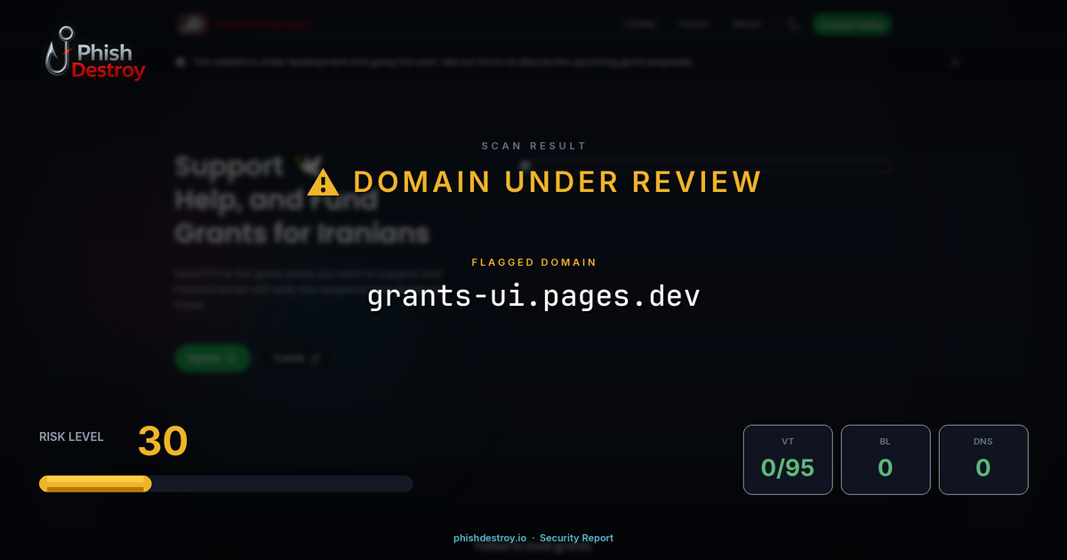This screenshot has height=560, width=1067.
Task: Click the green button below the hero description
Action: (213, 358)
